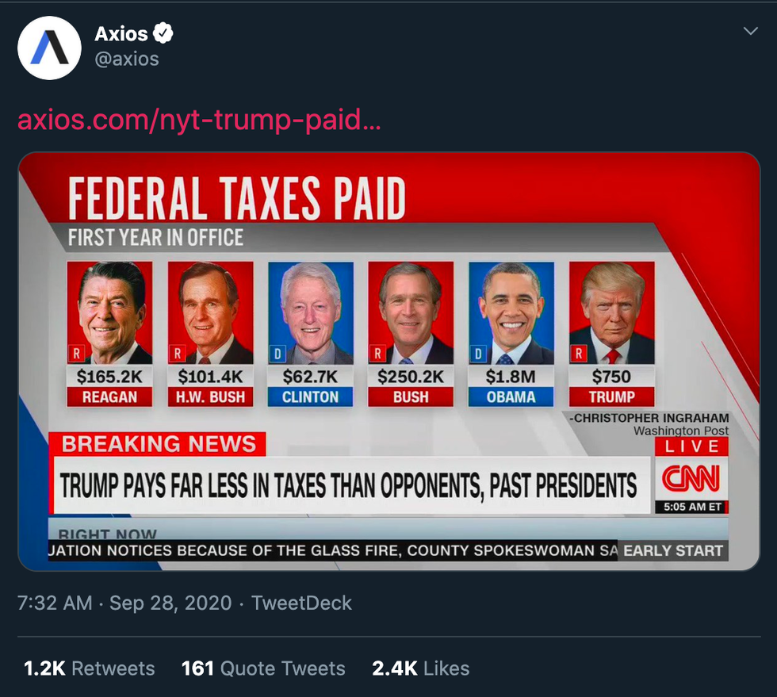The height and width of the screenshot is (697, 777).
Task: Open the 161 Quote Tweets list
Action: [263, 668]
